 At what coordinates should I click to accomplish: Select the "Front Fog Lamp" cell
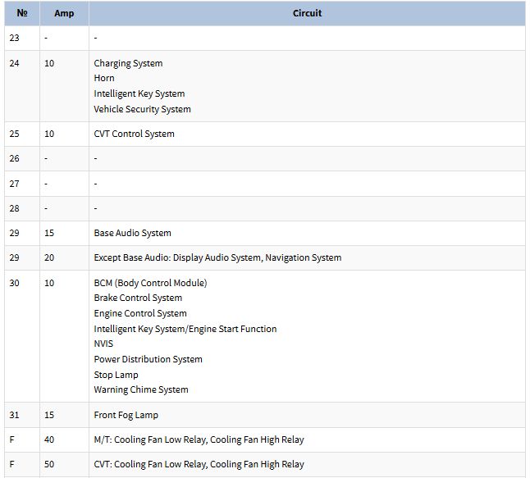(126, 415)
